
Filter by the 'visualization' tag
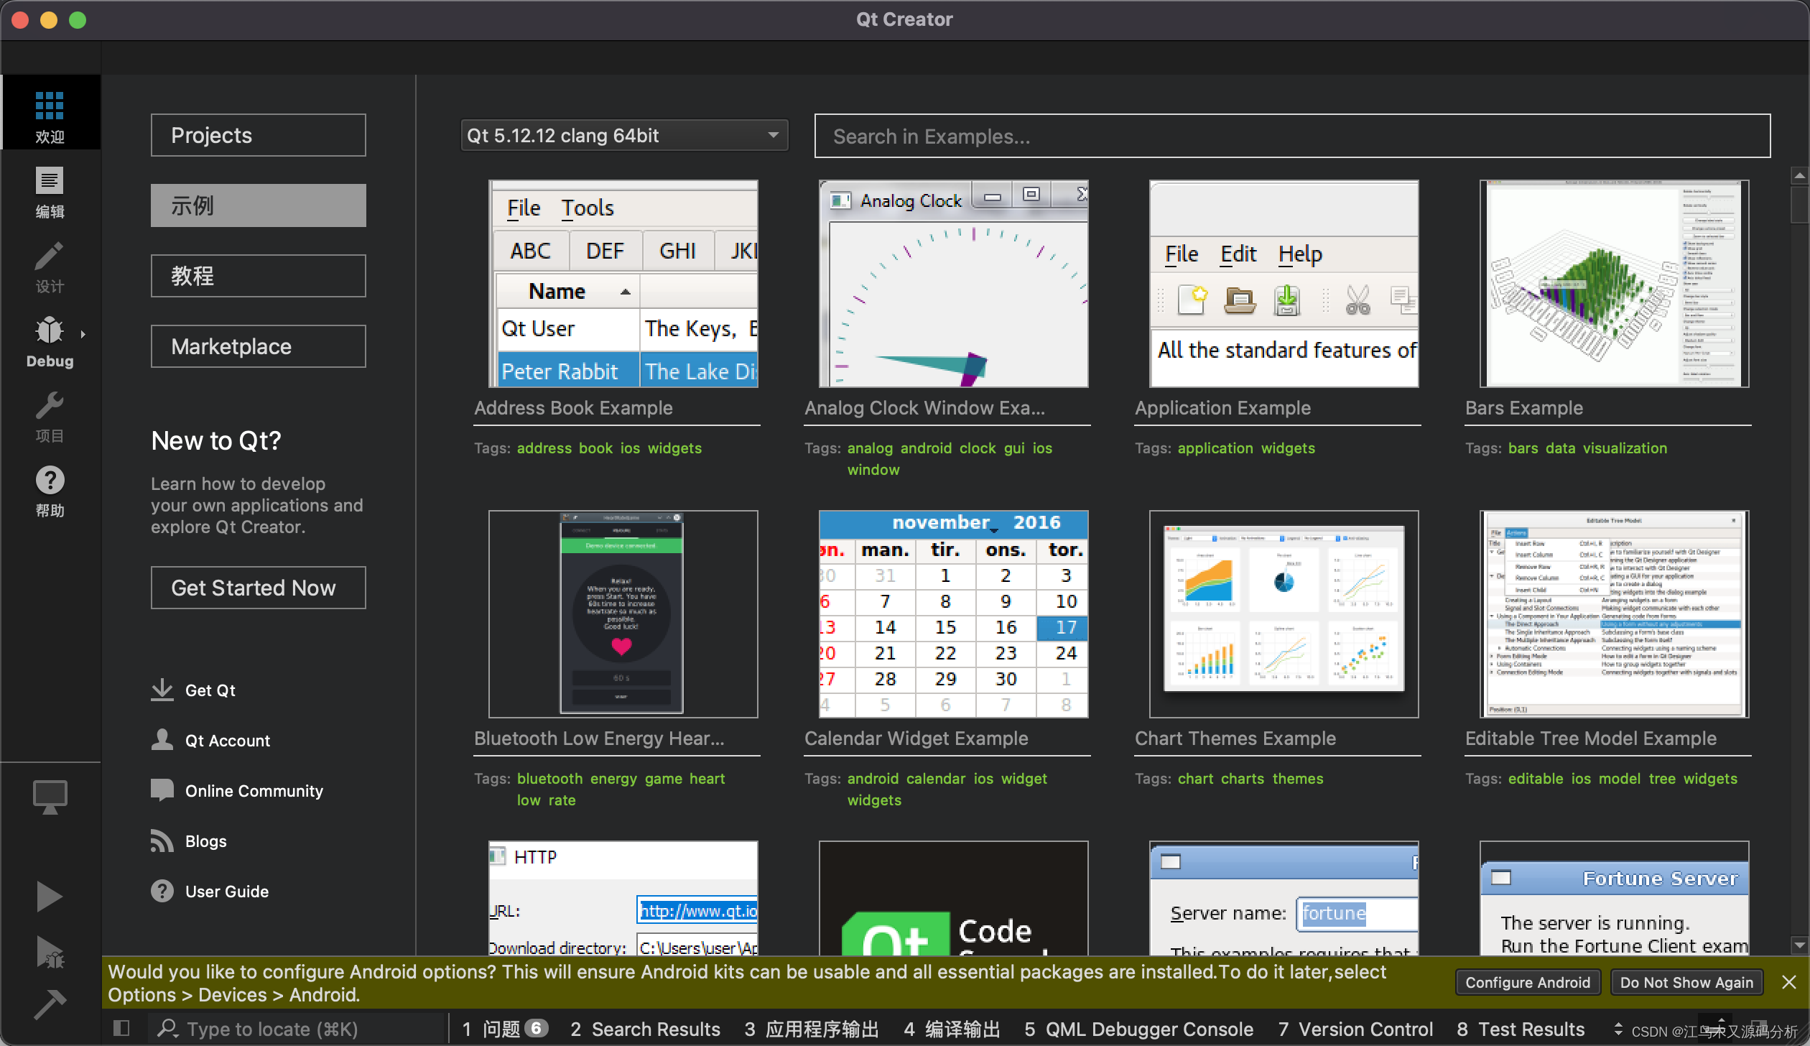click(1625, 448)
